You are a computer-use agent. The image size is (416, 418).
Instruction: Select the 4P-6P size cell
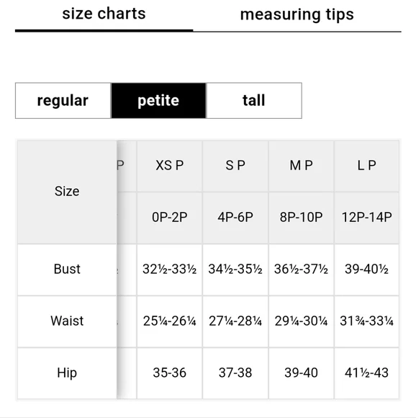(235, 218)
